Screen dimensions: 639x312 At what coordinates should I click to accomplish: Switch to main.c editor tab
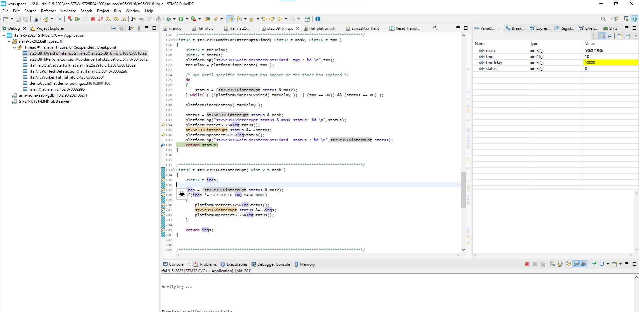[x=172, y=28]
